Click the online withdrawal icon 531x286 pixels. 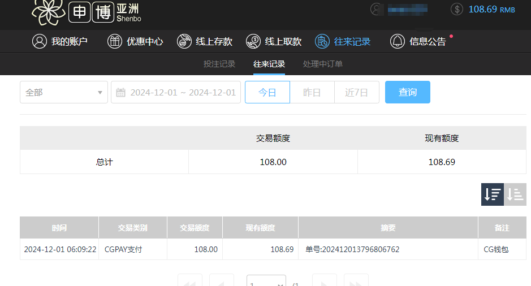click(x=253, y=41)
